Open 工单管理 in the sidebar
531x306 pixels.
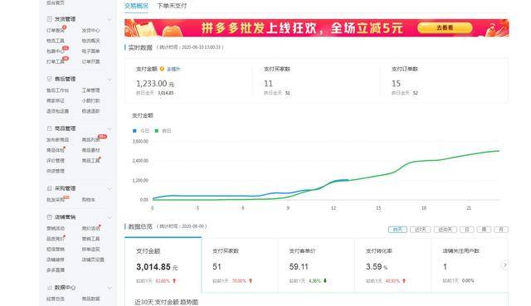coord(90,90)
